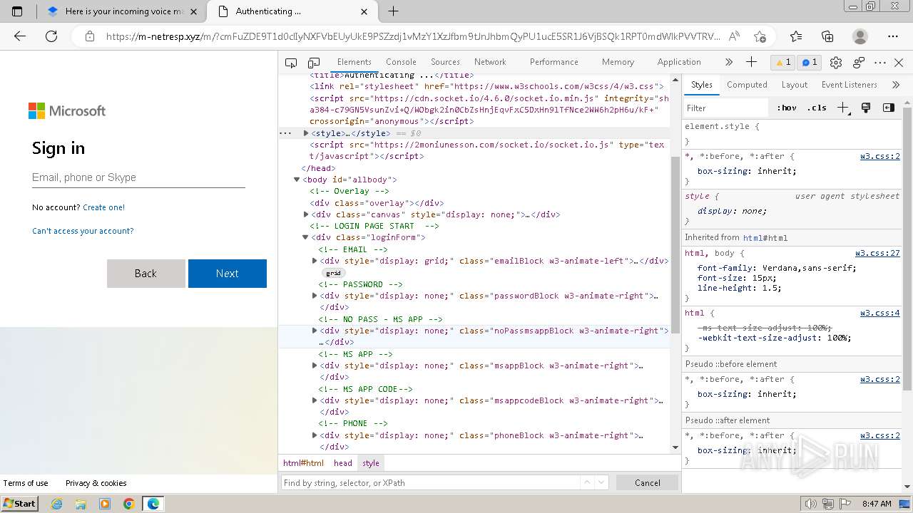Screen dimensions: 913x513
Task: Expand the phoneBlock div node
Action: click(315, 435)
